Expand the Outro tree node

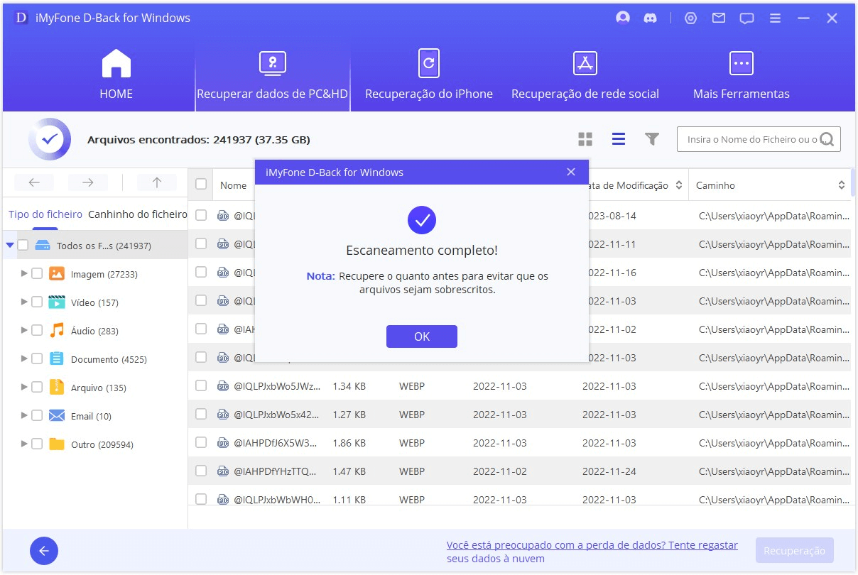point(24,444)
